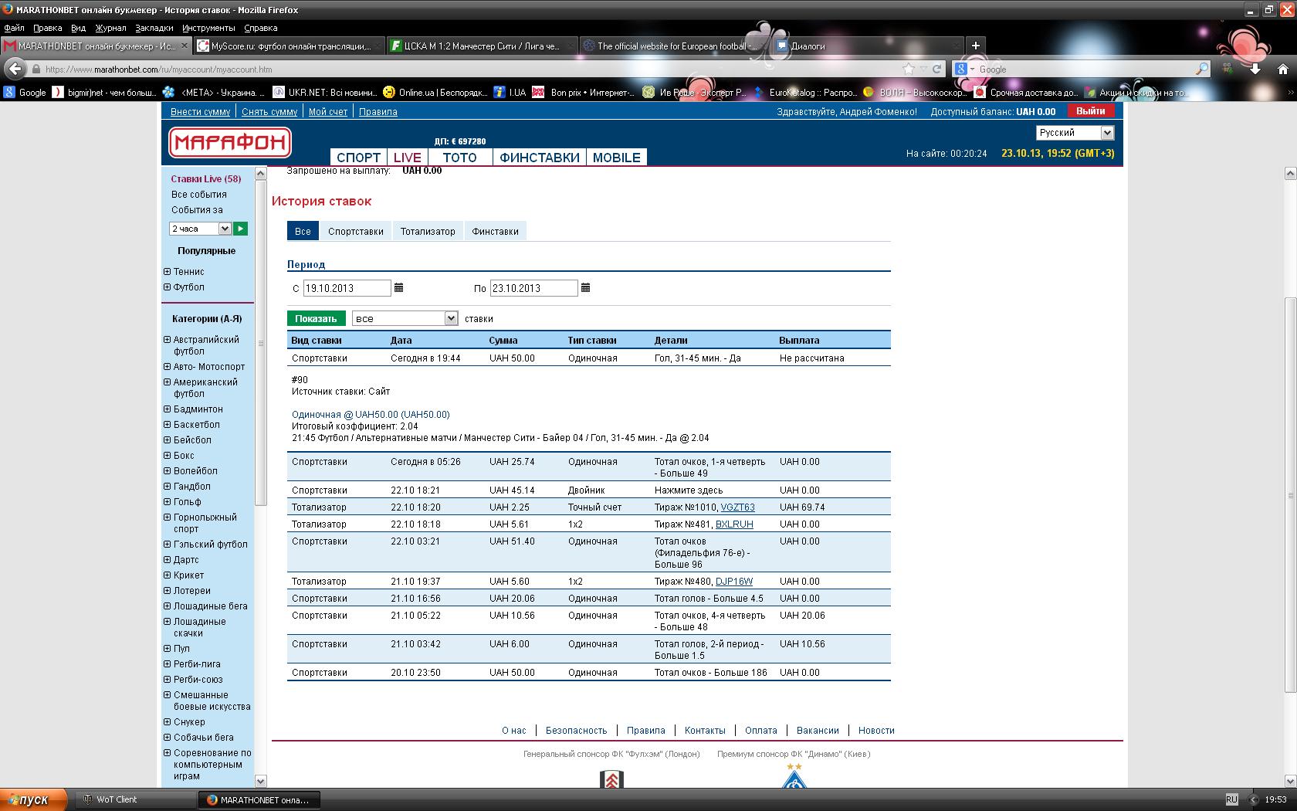Open the Firefox 'Закладки' menu
The image size is (1297, 811).
point(154,28)
